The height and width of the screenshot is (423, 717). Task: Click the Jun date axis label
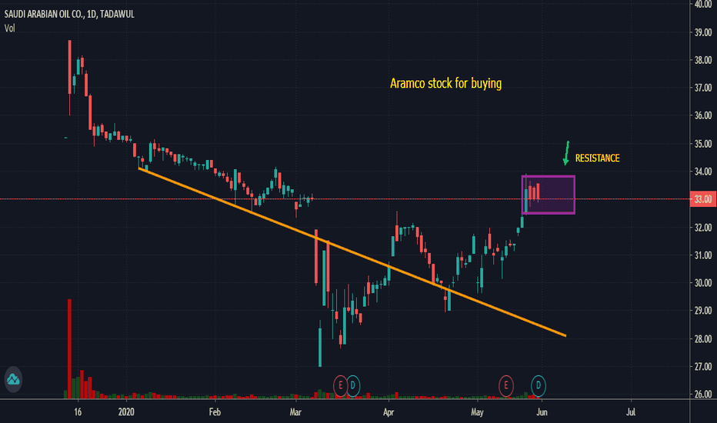pos(542,412)
